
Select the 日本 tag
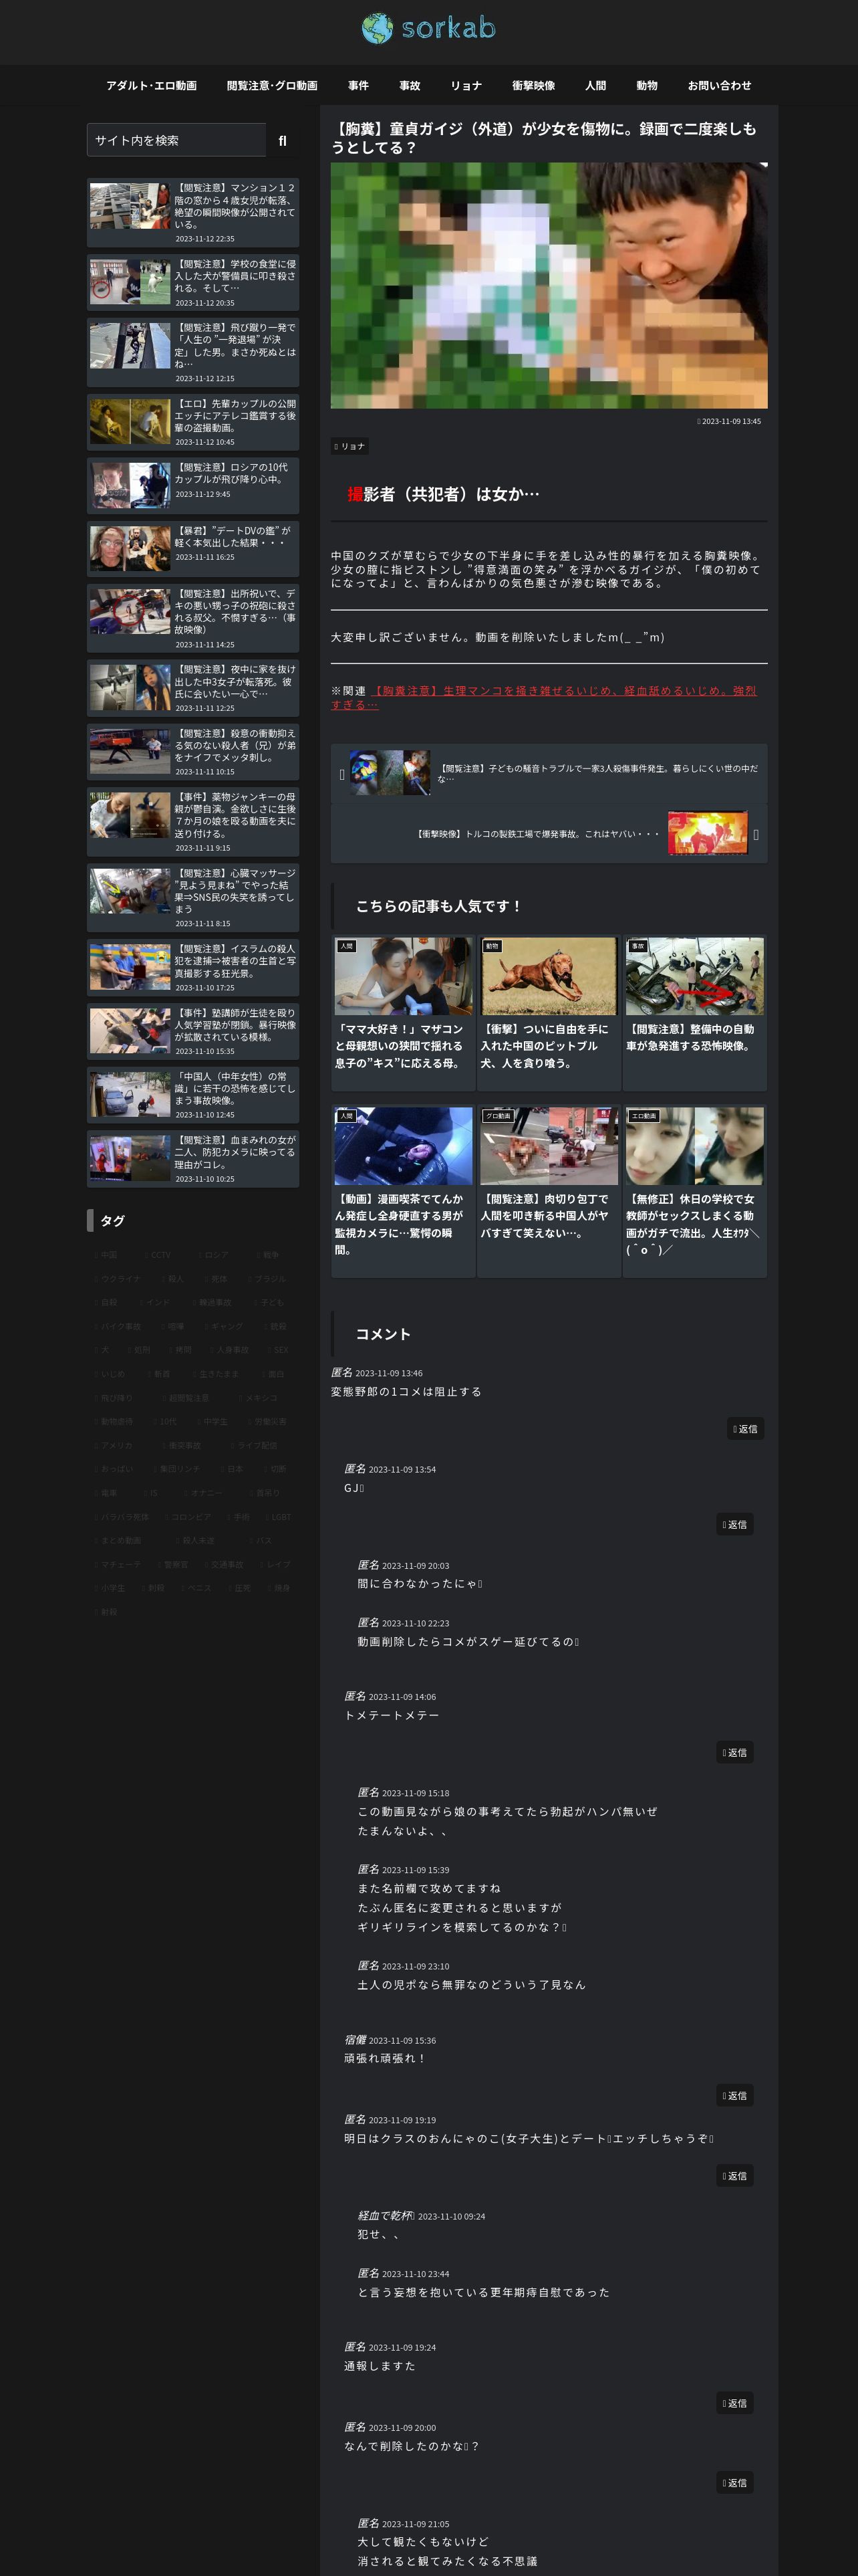point(232,1469)
